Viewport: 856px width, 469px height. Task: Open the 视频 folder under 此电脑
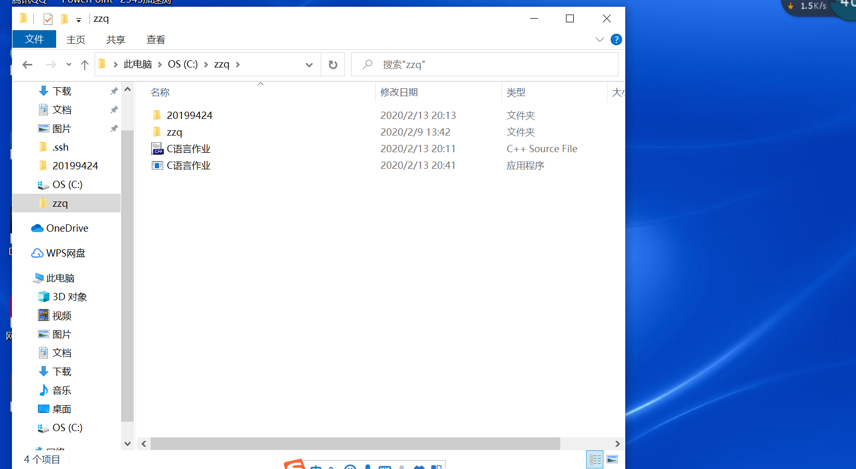pyautogui.click(x=62, y=316)
